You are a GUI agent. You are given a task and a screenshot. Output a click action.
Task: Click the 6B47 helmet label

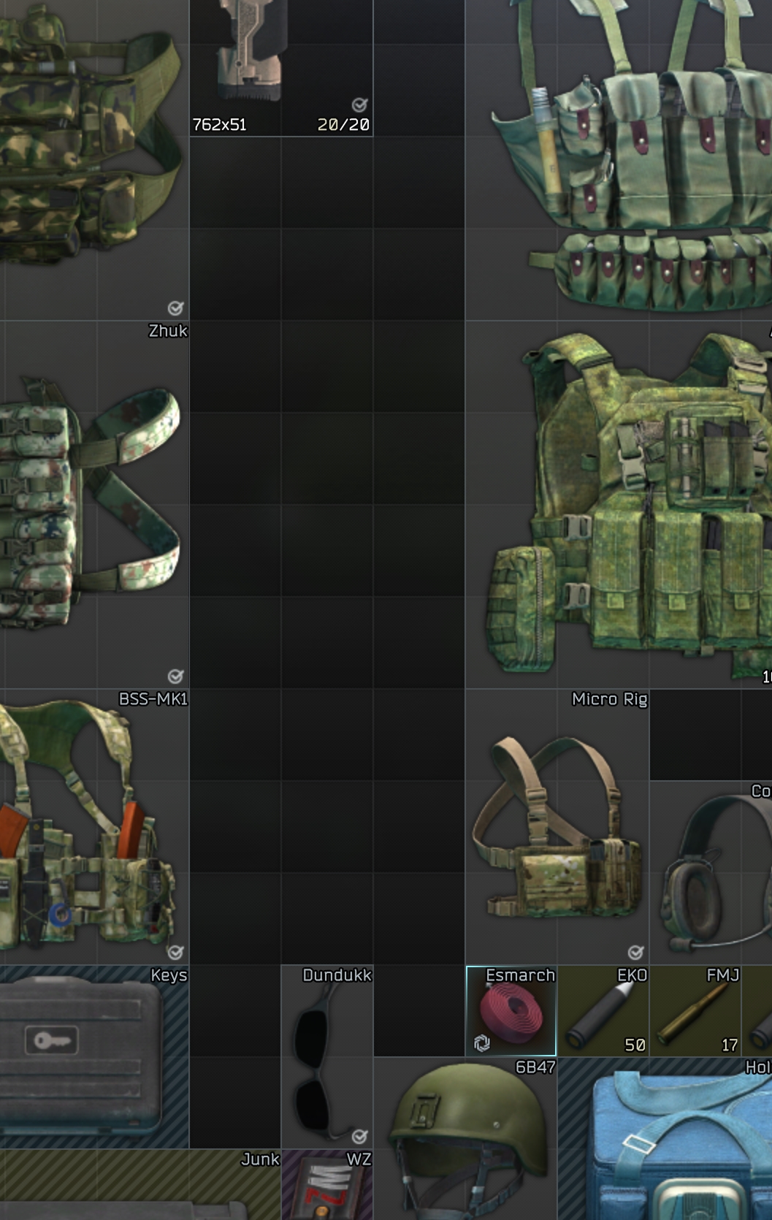[x=535, y=1067]
